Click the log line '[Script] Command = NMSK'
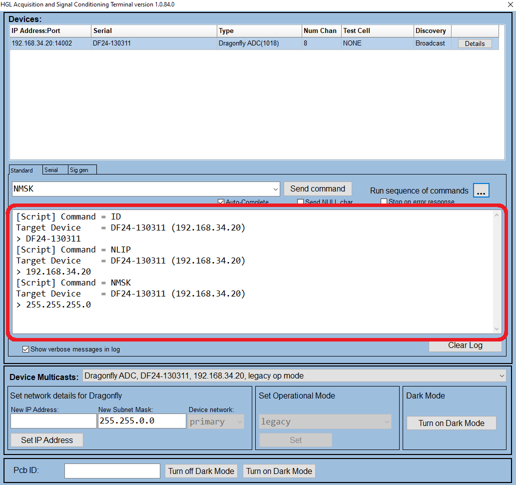The width and height of the screenshot is (516, 485). pyautogui.click(x=73, y=282)
